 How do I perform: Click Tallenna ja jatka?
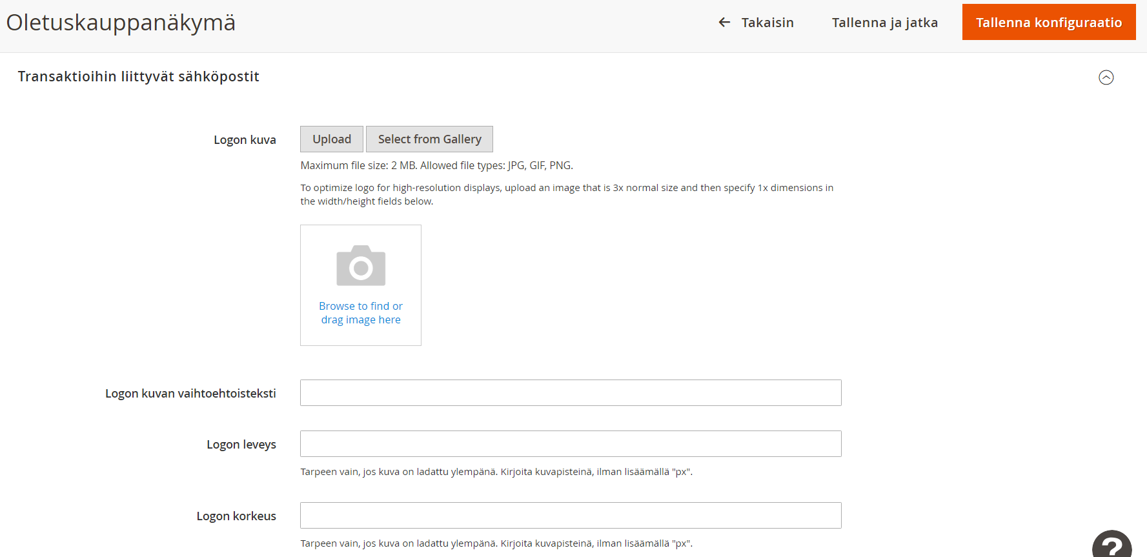point(884,23)
